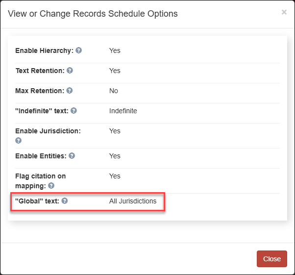
Task: Click the All Jurisdictions value
Action: tap(133, 201)
